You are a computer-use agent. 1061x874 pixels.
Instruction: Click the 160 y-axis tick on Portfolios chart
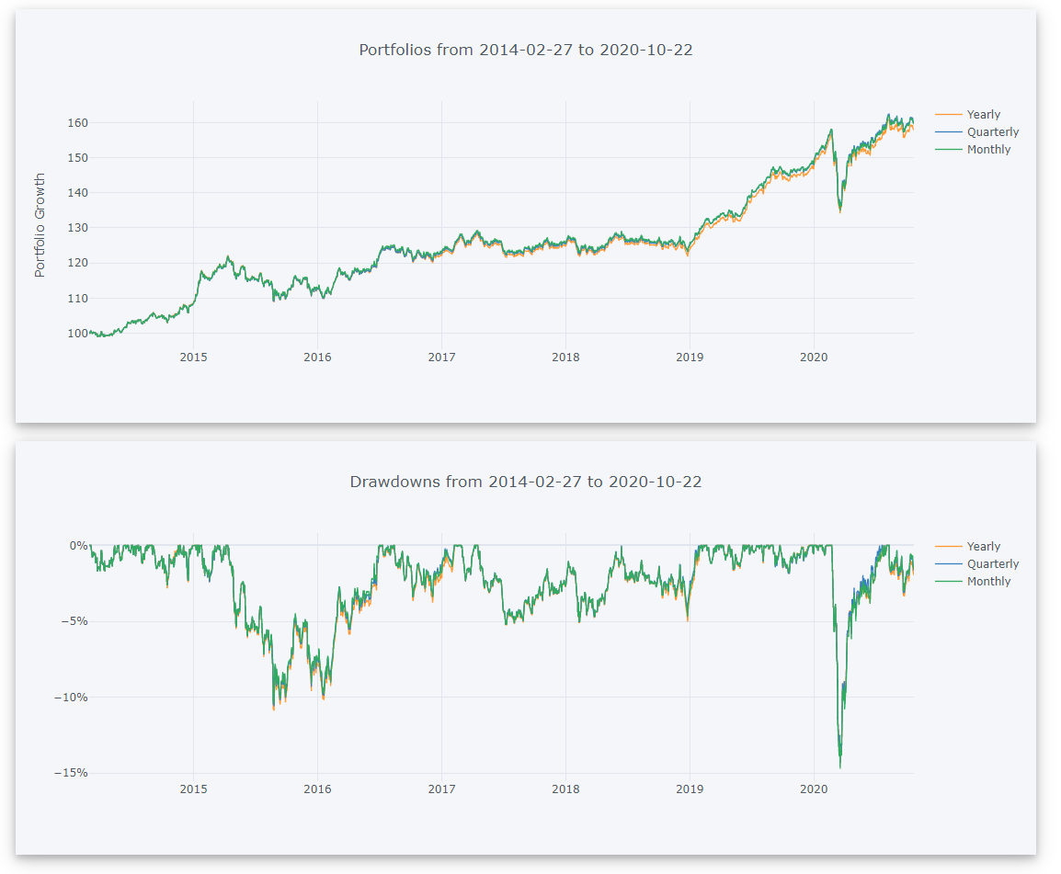click(x=77, y=123)
